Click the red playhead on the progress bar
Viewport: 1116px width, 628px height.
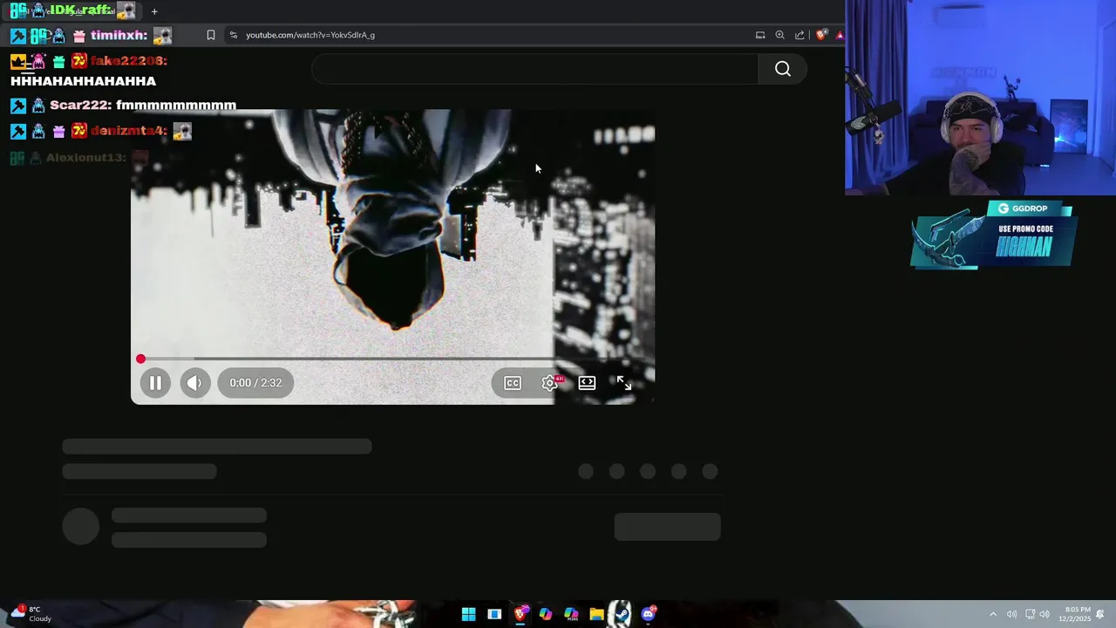tap(140, 359)
